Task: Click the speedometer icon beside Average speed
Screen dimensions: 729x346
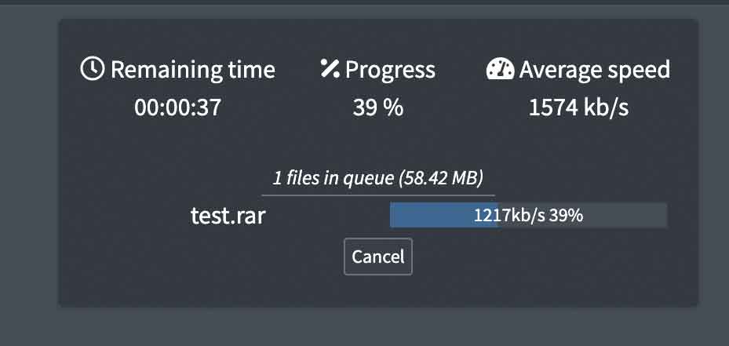Action: [x=500, y=69]
